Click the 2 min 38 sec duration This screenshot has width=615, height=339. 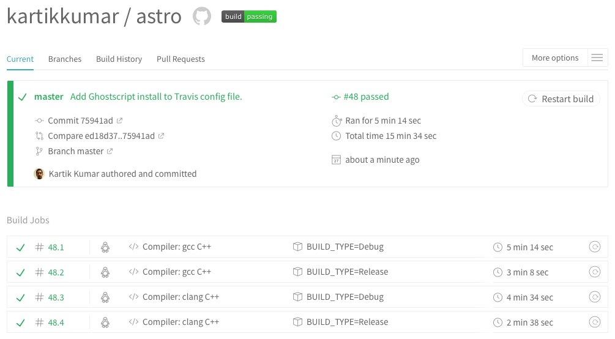(x=529, y=322)
